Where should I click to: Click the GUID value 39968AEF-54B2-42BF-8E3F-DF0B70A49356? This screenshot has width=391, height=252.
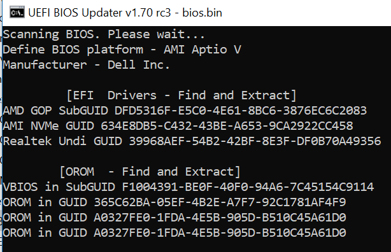255,141
